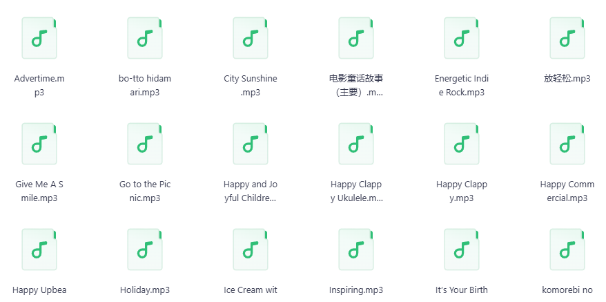606x302 pixels.
Task: Click the bo-tto hidamari.mp3 audio icon
Action: [145, 38]
